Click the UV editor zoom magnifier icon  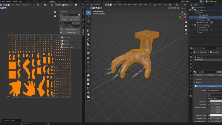[55, 12]
